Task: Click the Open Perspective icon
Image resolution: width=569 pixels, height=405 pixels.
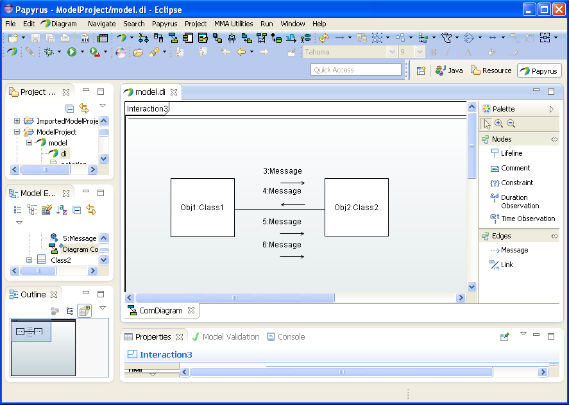Action: (x=421, y=70)
